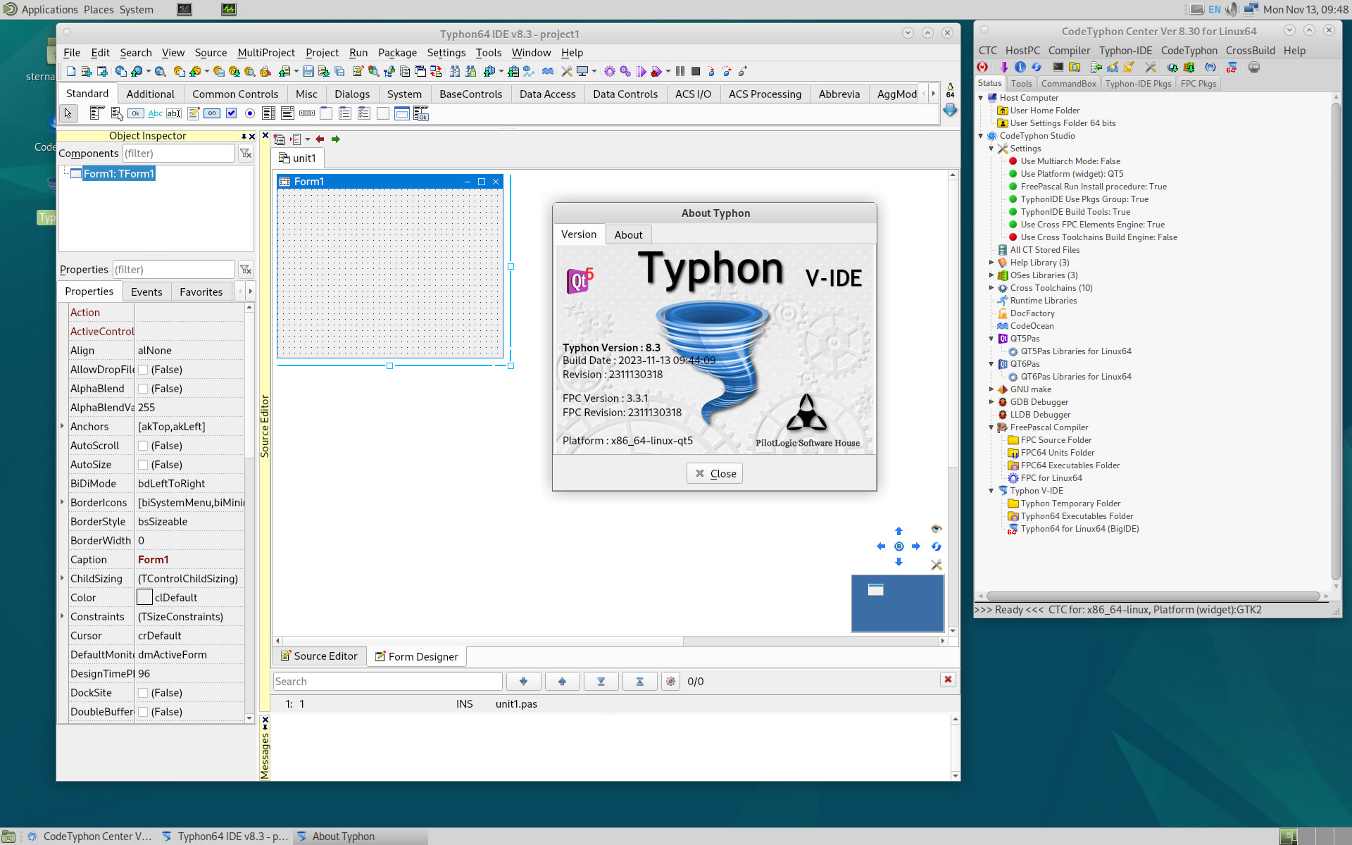The width and height of the screenshot is (1352, 845).
Task: Click the find previous up-arrow search button
Action: (x=562, y=682)
